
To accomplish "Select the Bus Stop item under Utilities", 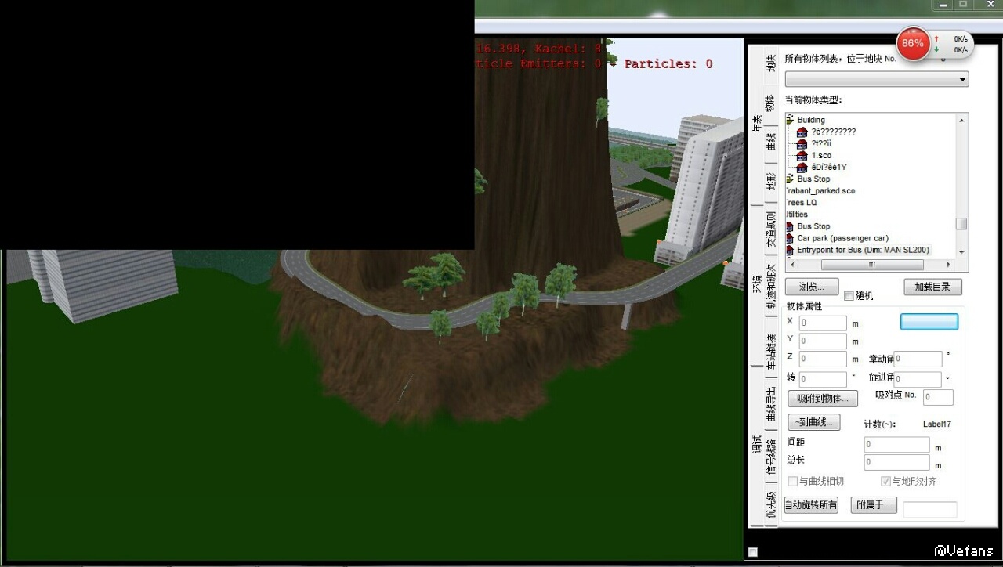I will (x=813, y=226).
